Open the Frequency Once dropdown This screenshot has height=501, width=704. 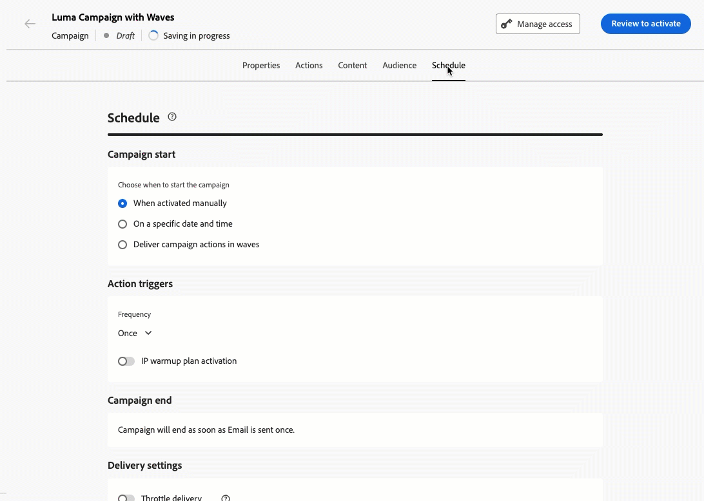(135, 333)
